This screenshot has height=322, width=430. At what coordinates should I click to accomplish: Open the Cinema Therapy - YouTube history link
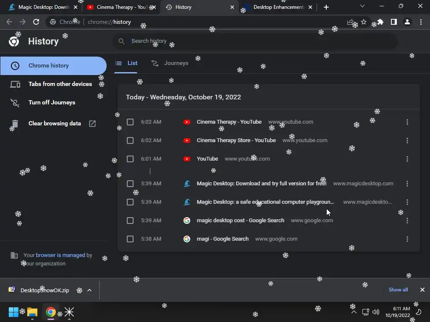coord(229,122)
